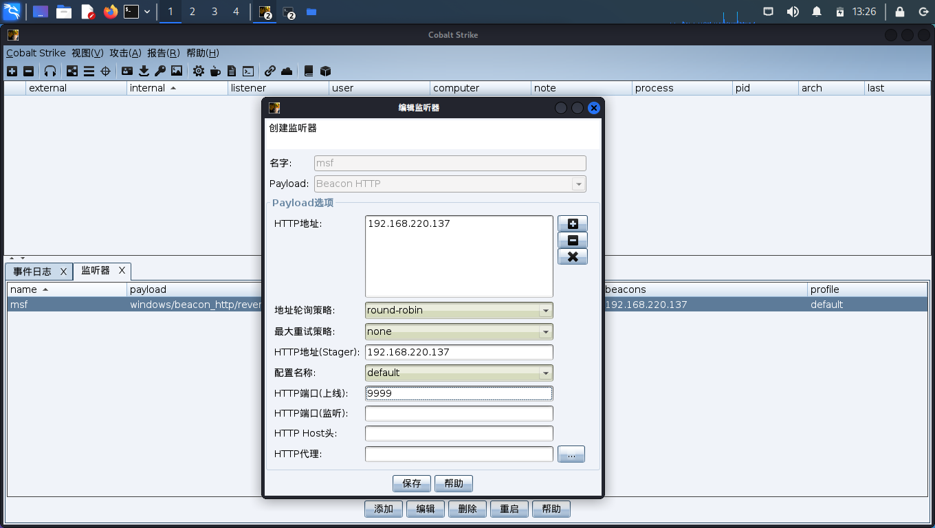
Task: Close the 监听器 tab with X
Action: tap(122, 271)
